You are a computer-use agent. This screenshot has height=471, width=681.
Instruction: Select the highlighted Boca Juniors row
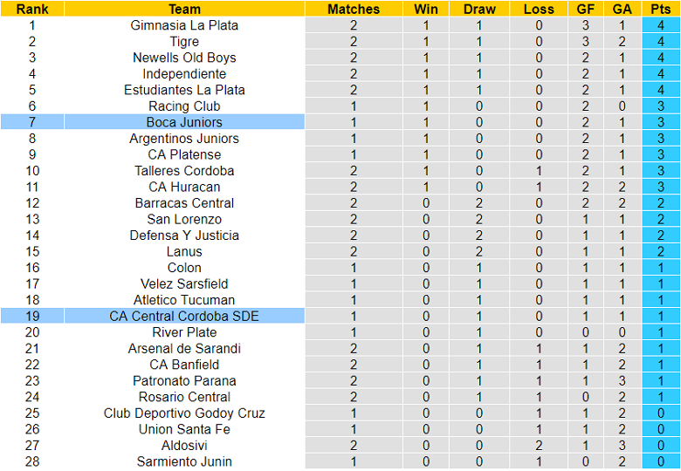click(x=184, y=122)
